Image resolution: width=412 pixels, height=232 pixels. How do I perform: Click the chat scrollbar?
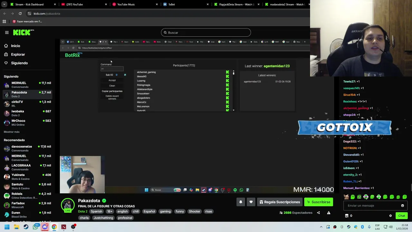click(x=411, y=187)
